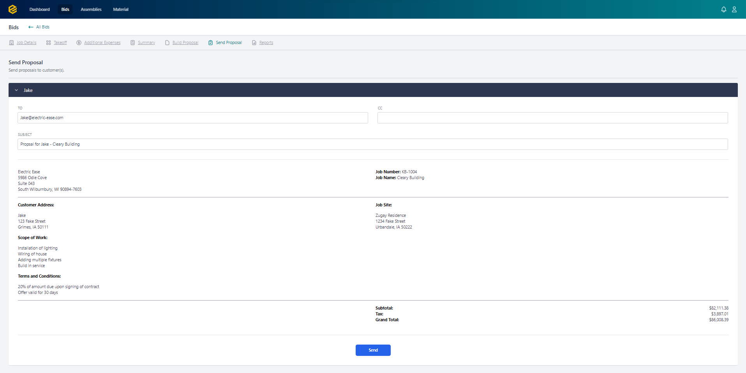This screenshot has width=746, height=373.
Task: Open notifications via the bell icon
Action: (723, 9)
